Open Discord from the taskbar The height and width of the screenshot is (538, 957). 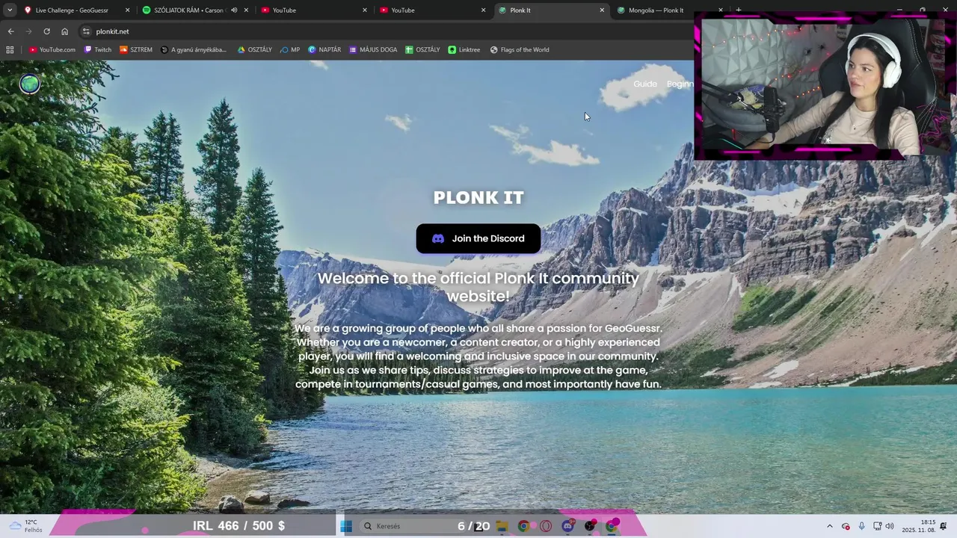coord(568,526)
